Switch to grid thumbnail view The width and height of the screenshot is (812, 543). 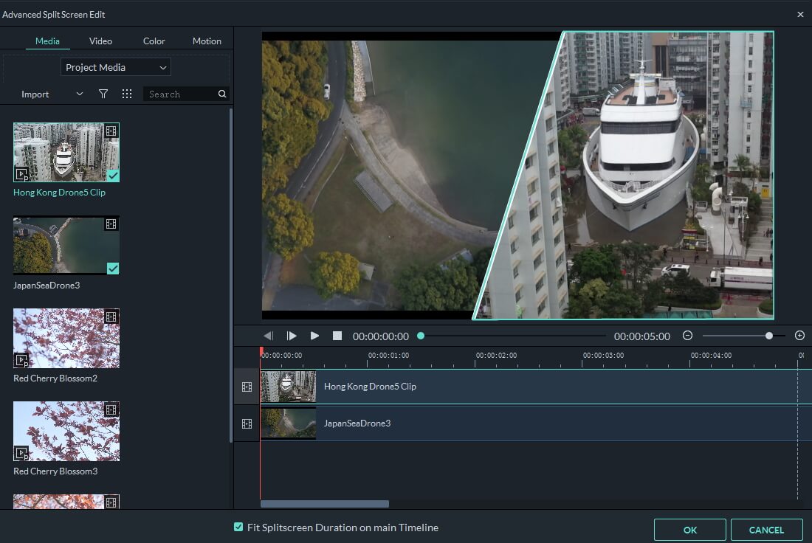pos(127,94)
